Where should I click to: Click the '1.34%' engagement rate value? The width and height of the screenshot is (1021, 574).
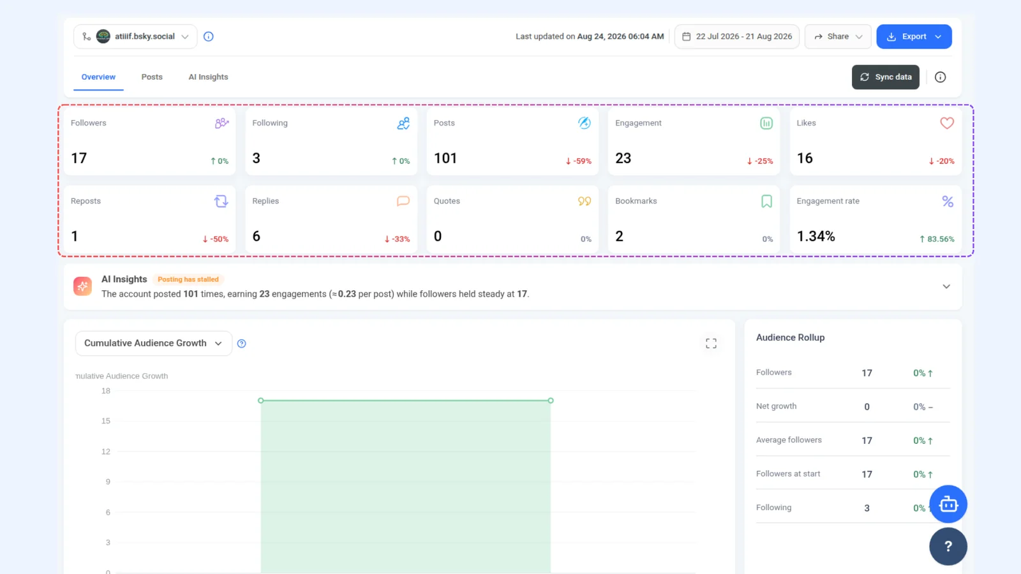click(x=816, y=236)
